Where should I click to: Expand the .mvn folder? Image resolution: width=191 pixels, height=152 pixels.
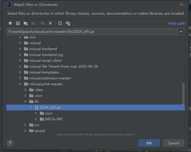(x=25, y=95)
